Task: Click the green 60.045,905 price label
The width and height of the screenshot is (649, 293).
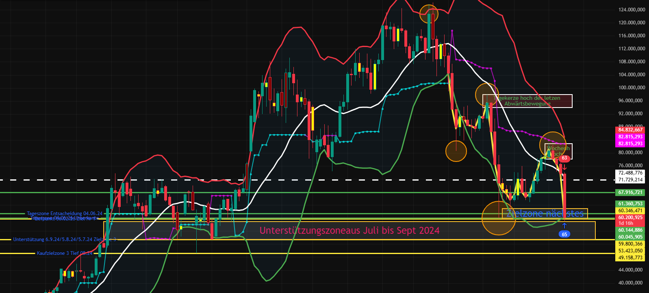Action: [x=630, y=237]
